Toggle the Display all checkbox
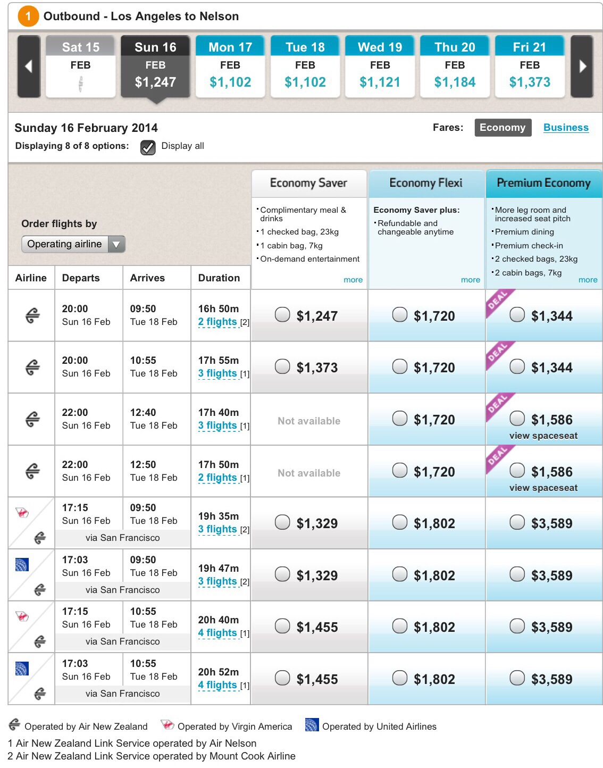This screenshot has width=603, height=768. click(148, 147)
